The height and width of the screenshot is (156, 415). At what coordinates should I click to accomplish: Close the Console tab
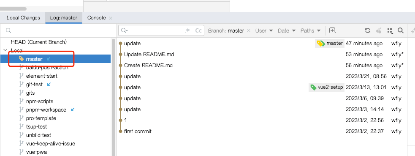point(111,18)
